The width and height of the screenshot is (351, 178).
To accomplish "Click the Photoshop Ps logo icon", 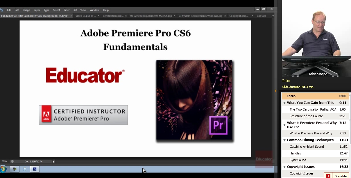I will [x=1, y=10].
